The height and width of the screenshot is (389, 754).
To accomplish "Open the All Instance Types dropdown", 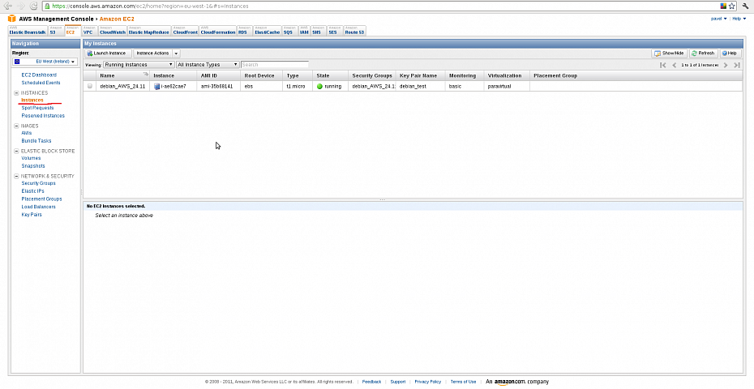I will [208, 65].
